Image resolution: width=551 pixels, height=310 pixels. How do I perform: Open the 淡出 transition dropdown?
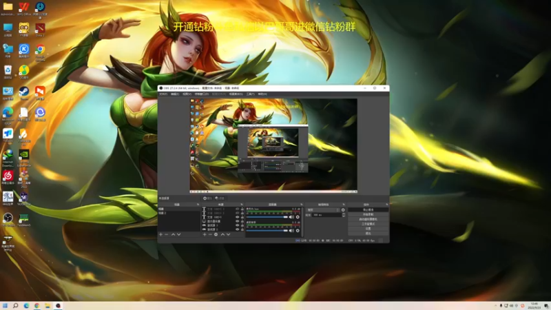click(323, 210)
